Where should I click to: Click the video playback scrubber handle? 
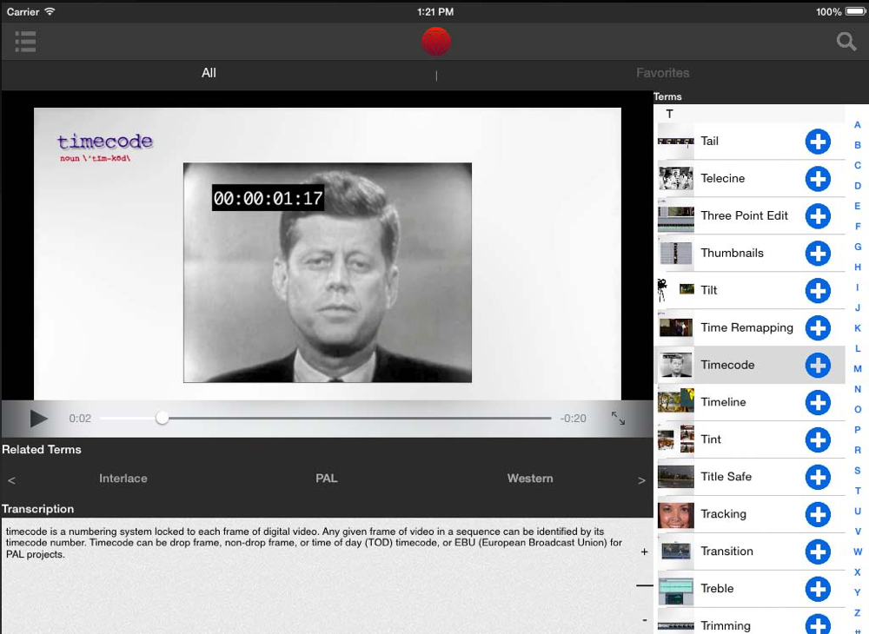coord(162,418)
